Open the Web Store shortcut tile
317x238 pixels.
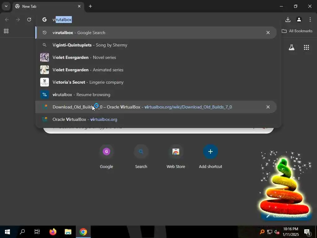[x=176, y=156]
